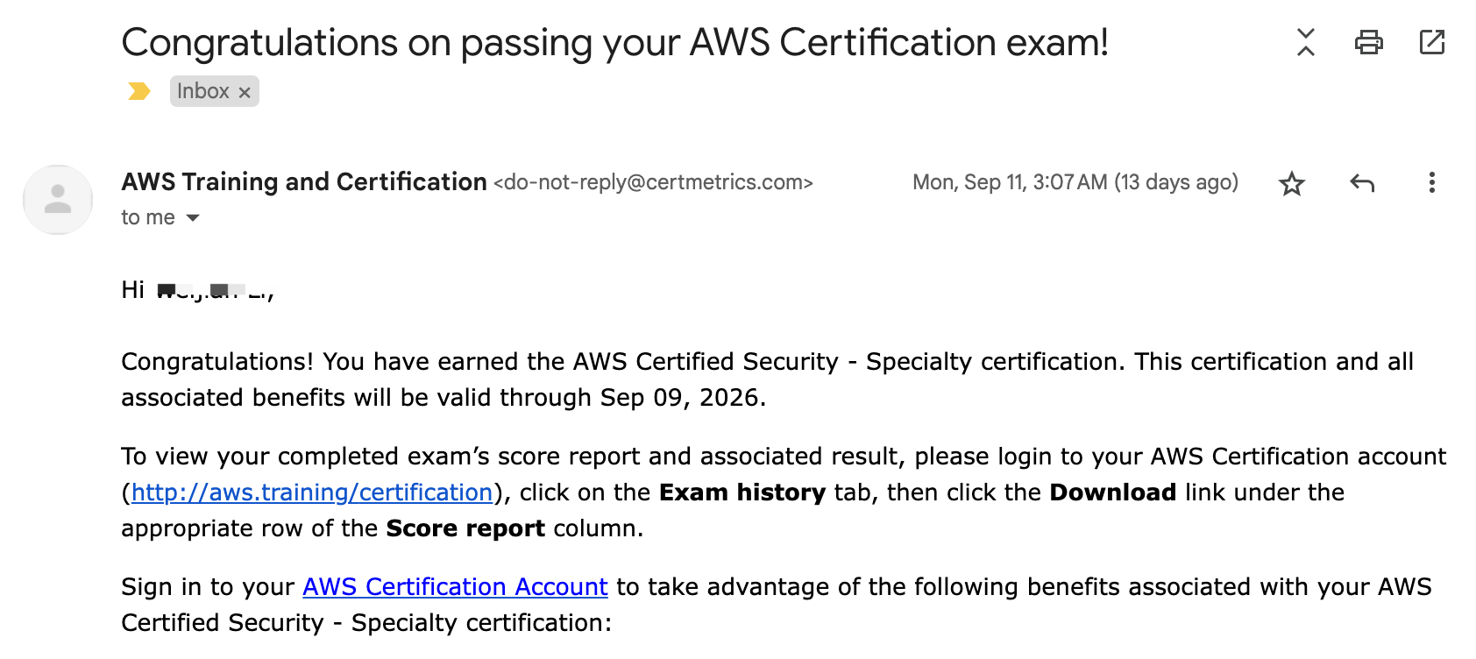Screen dimensions: 1476x659
Task: Open the aws.training/certification link
Action: click(x=312, y=492)
